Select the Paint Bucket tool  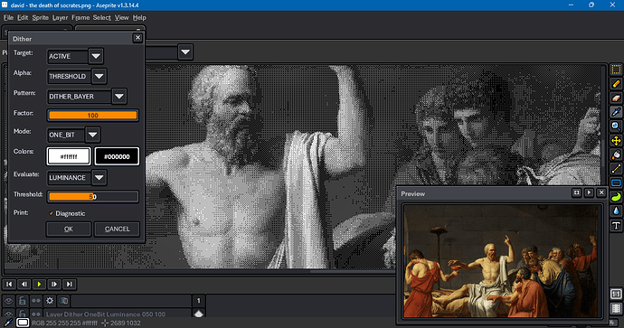coord(616,155)
